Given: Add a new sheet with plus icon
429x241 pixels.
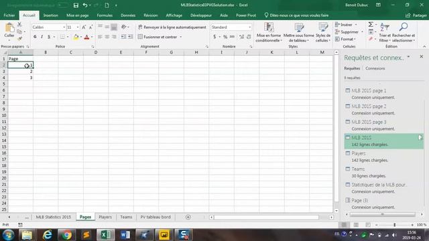Looking at the screenshot, I should (188, 217).
